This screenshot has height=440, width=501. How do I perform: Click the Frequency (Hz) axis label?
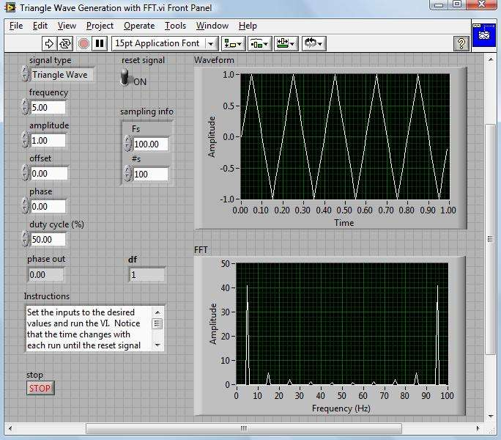(341, 408)
